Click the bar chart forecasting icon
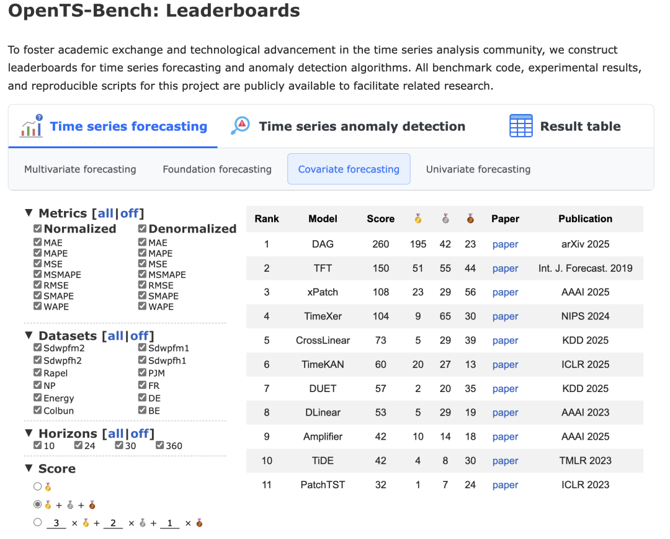Screen dimensions: 670x539 click(31, 126)
